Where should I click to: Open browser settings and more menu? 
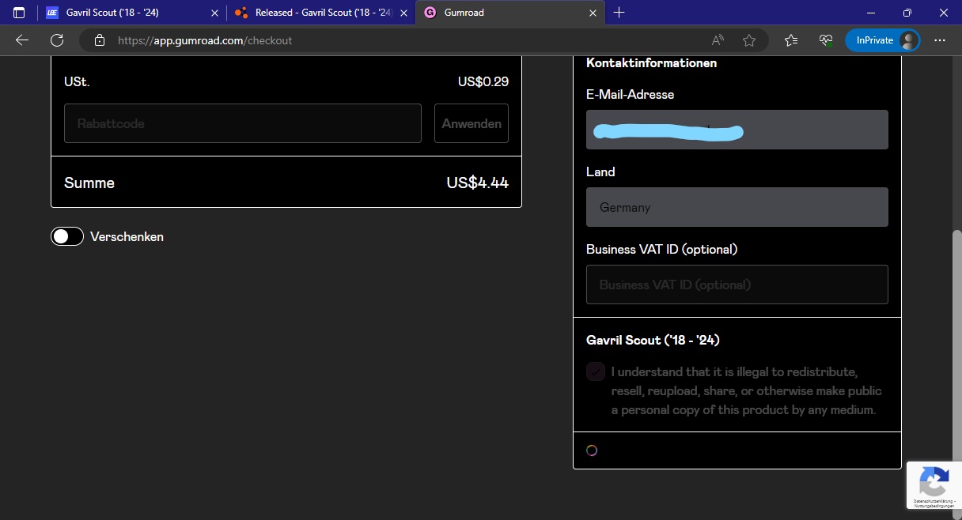point(940,40)
